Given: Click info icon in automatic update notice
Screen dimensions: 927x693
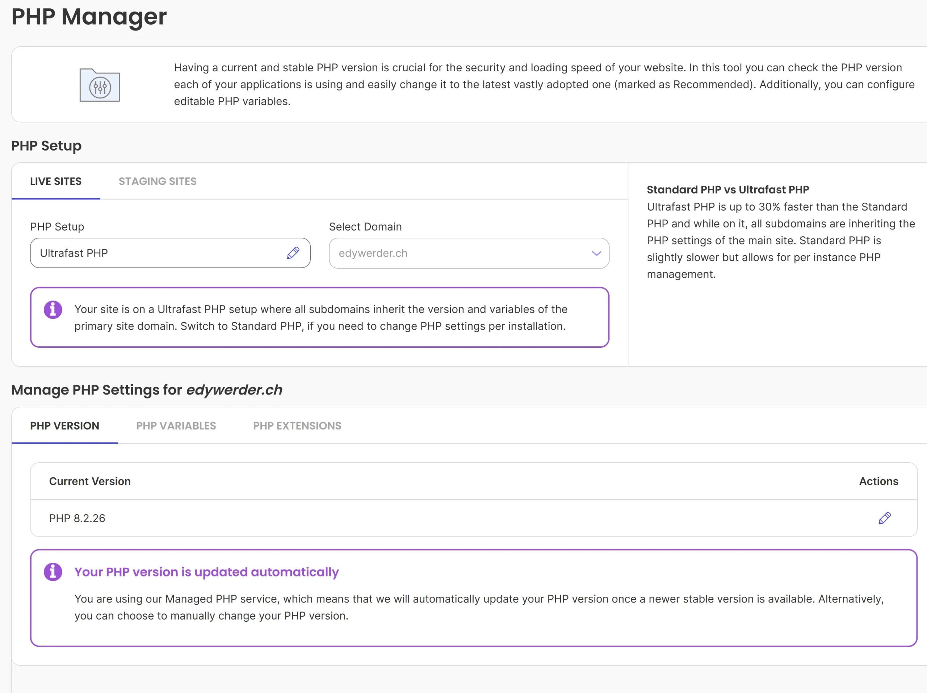Looking at the screenshot, I should [53, 571].
